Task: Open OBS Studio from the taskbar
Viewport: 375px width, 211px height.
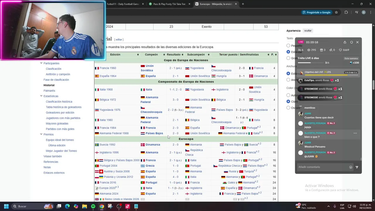Action: point(119,206)
